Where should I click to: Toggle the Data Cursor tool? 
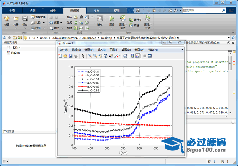coord(111,56)
